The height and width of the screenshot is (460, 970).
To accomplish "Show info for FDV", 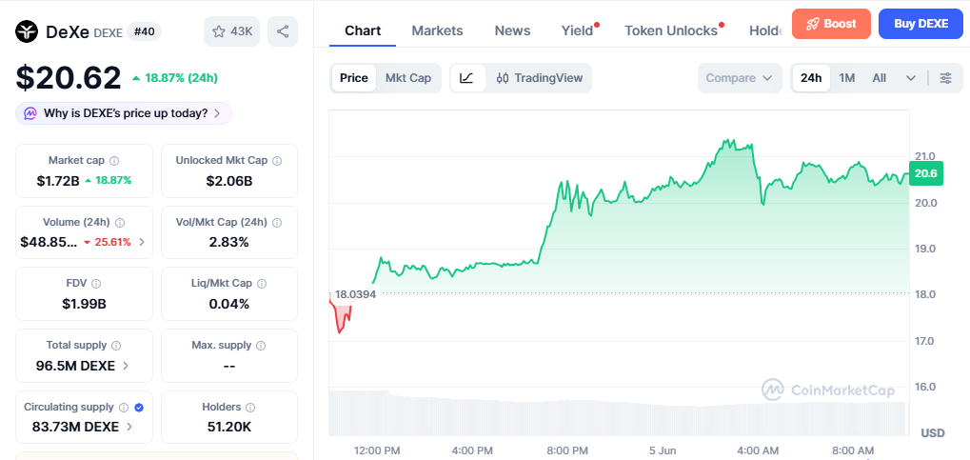I will [96, 284].
